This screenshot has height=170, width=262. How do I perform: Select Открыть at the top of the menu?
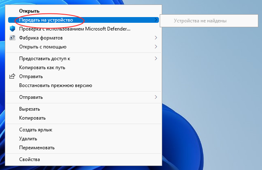click(x=84, y=11)
